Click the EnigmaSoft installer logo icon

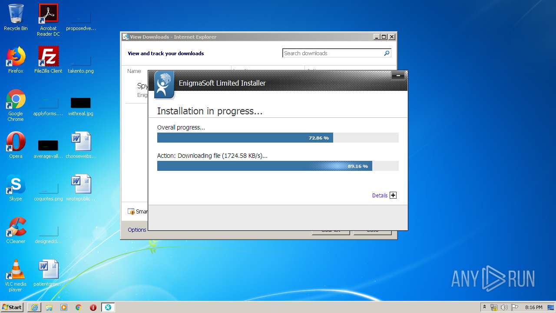point(164,85)
